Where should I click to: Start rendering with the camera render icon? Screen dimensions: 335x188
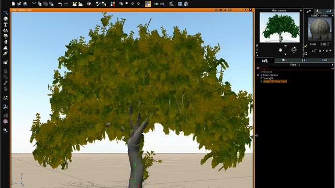pos(186,4)
